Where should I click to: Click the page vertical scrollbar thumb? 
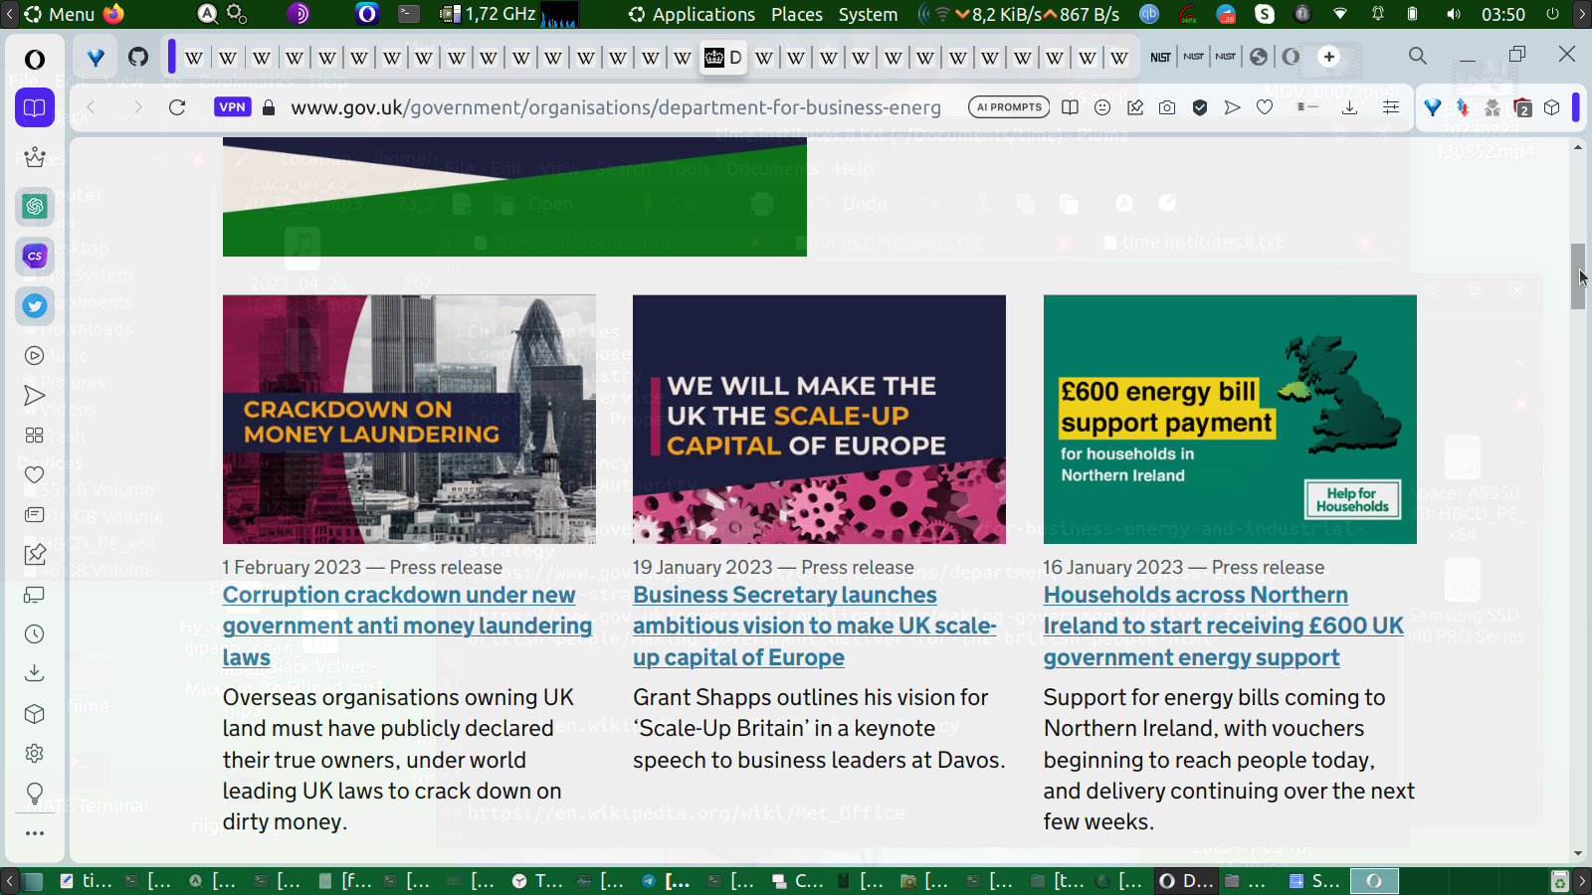(1578, 275)
